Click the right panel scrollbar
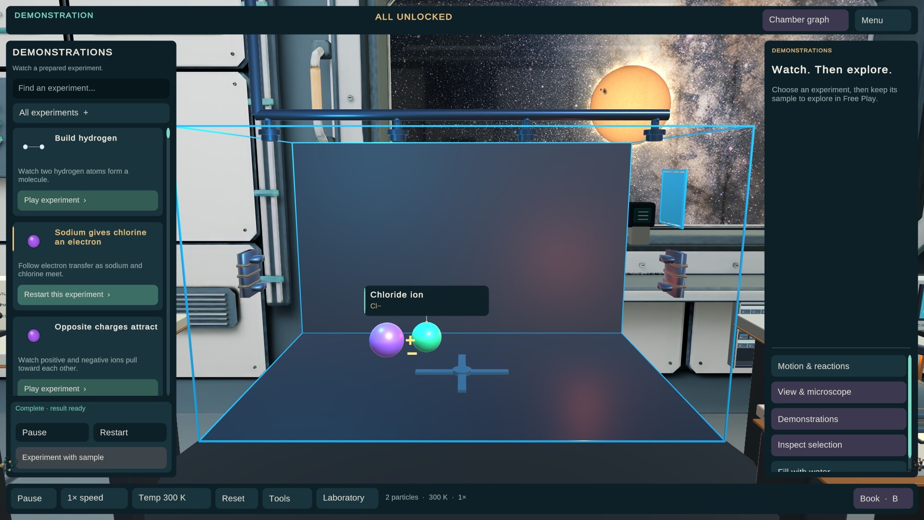 [910, 407]
